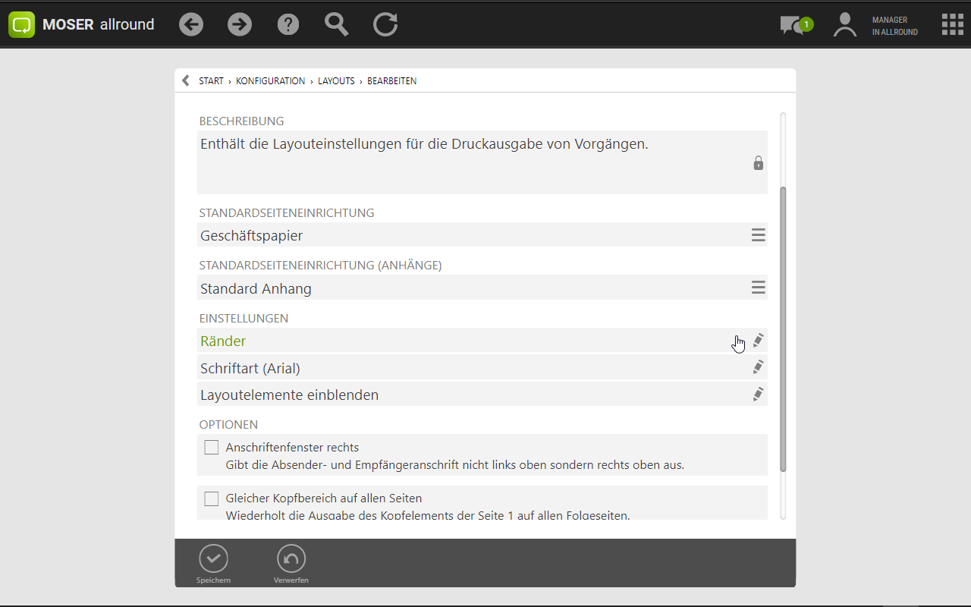Edit Ränder using its pencil icon
The height and width of the screenshot is (607, 971).
click(758, 341)
